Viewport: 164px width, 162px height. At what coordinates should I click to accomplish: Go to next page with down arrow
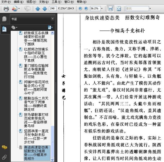tap(45, 8)
